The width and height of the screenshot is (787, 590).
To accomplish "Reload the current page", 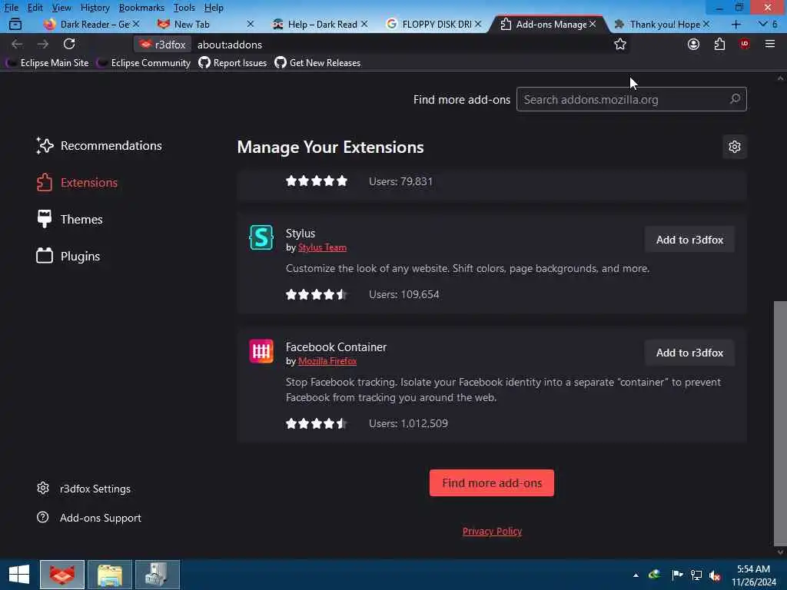I will click(69, 44).
